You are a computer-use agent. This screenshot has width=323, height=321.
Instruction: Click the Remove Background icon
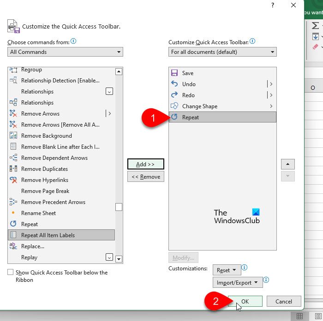coord(13,136)
